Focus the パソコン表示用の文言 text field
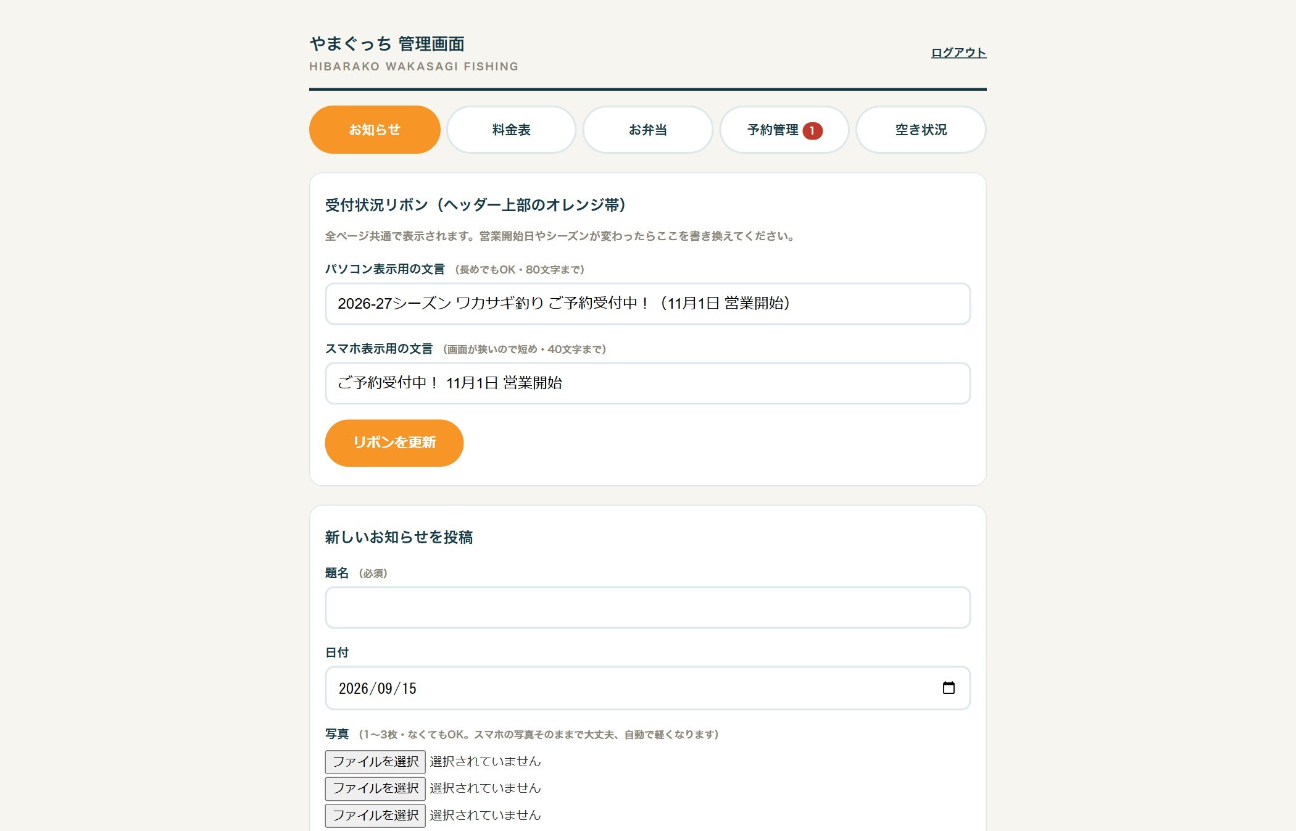Image resolution: width=1296 pixels, height=831 pixels. click(647, 304)
